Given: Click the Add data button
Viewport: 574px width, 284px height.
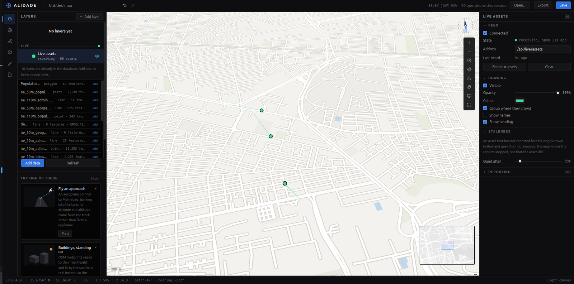Looking at the screenshot, I should [x=33, y=163].
